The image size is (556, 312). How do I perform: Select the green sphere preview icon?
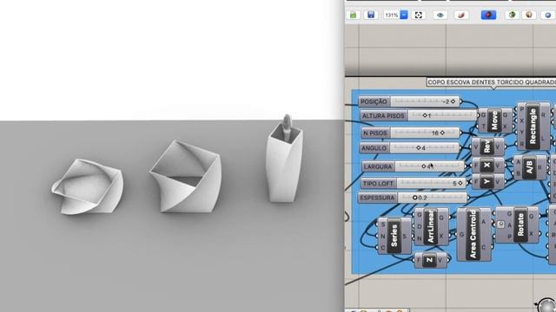point(512,15)
